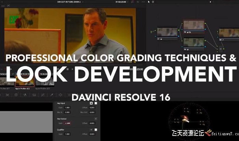Open the Color Wheels palette
Screen dimensions: 239x141
click(x=16, y=95)
